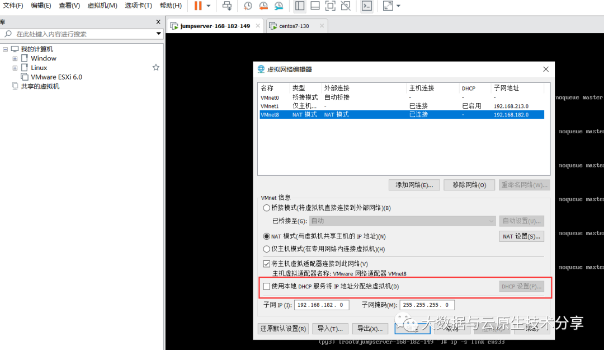Click the 添加网络(E)... button
This screenshot has height=350, width=604.
414,185
